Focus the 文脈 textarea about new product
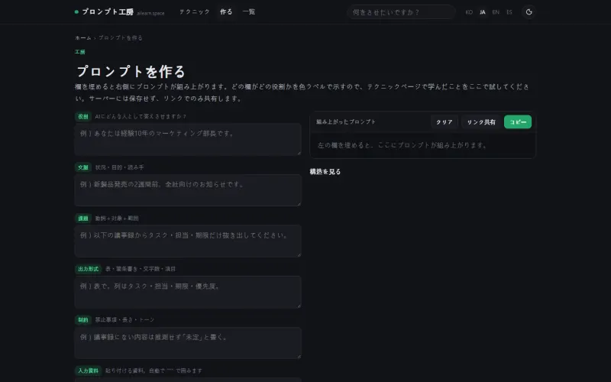Image resolution: width=611 pixels, height=382 pixels. pyautogui.click(x=188, y=190)
